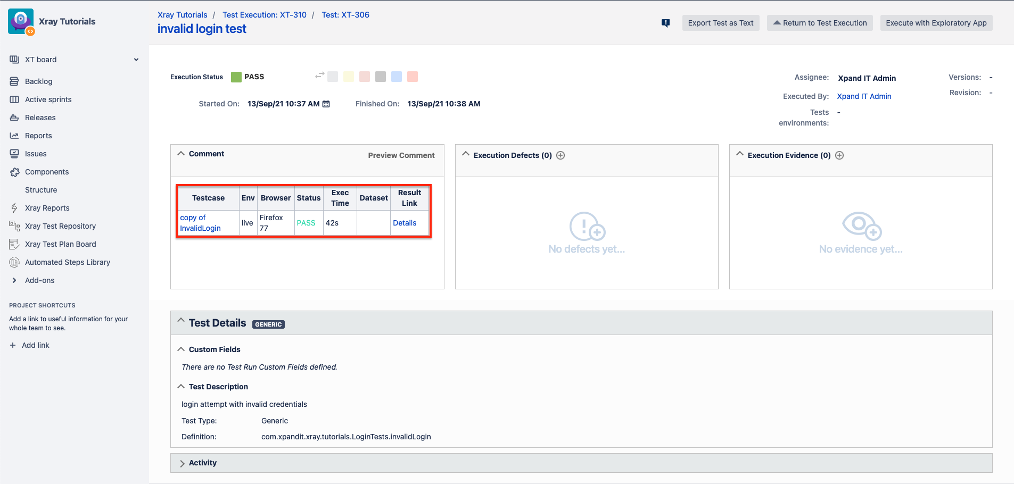Select the light pink status swatch
This screenshot has height=484, width=1014.
(365, 77)
